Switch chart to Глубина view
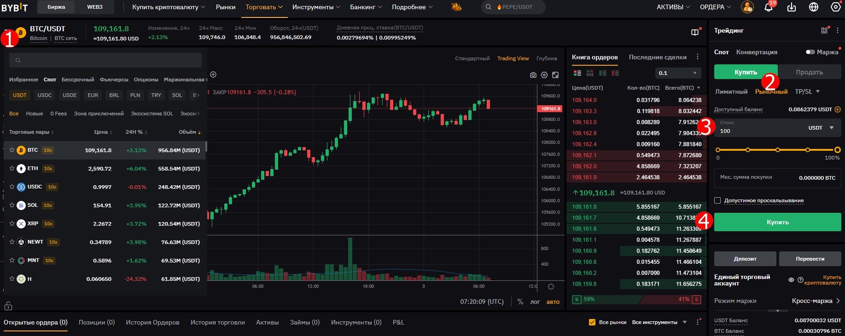845x336 pixels. [x=547, y=58]
